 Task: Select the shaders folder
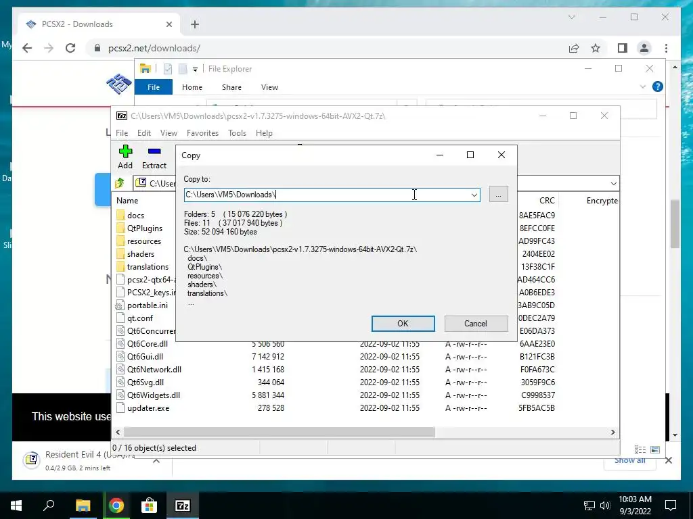[141, 254]
